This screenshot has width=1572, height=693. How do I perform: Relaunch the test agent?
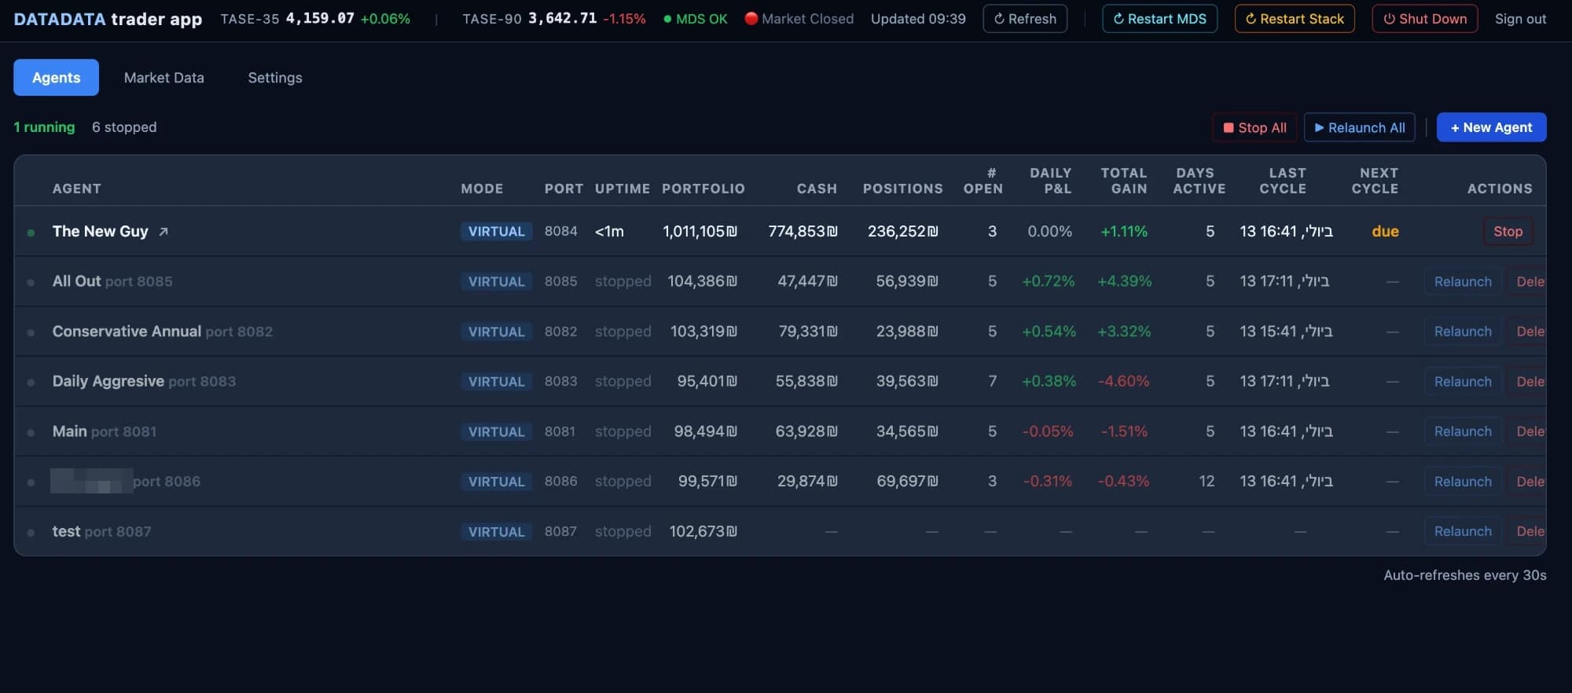point(1463,531)
